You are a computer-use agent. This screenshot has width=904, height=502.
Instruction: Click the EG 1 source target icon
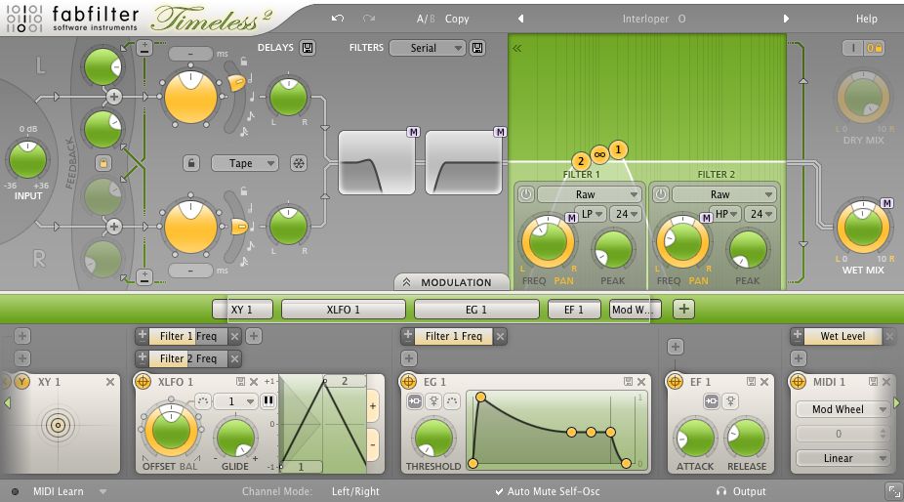[x=408, y=382]
